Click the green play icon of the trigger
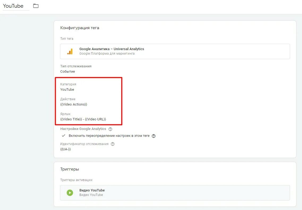Viewport: 302px width, 210px height. tap(70, 192)
